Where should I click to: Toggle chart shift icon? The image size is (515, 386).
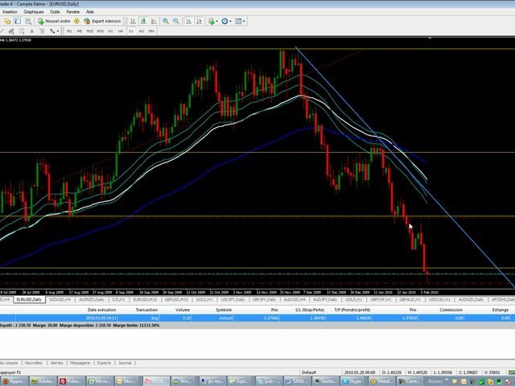(x=200, y=21)
